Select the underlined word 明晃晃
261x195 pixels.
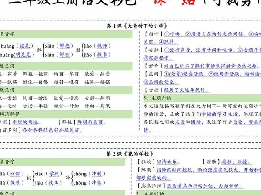coord(23,55)
